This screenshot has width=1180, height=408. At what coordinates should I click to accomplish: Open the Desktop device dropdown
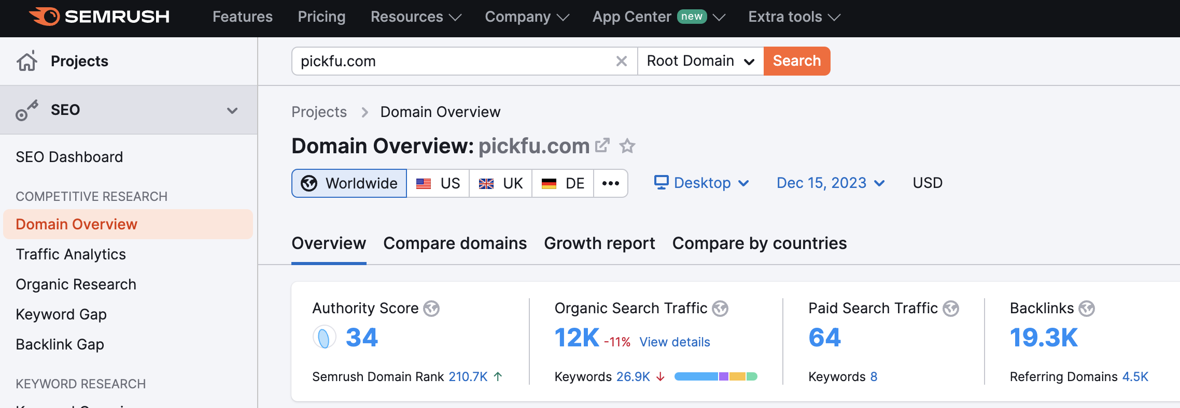point(701,183)
